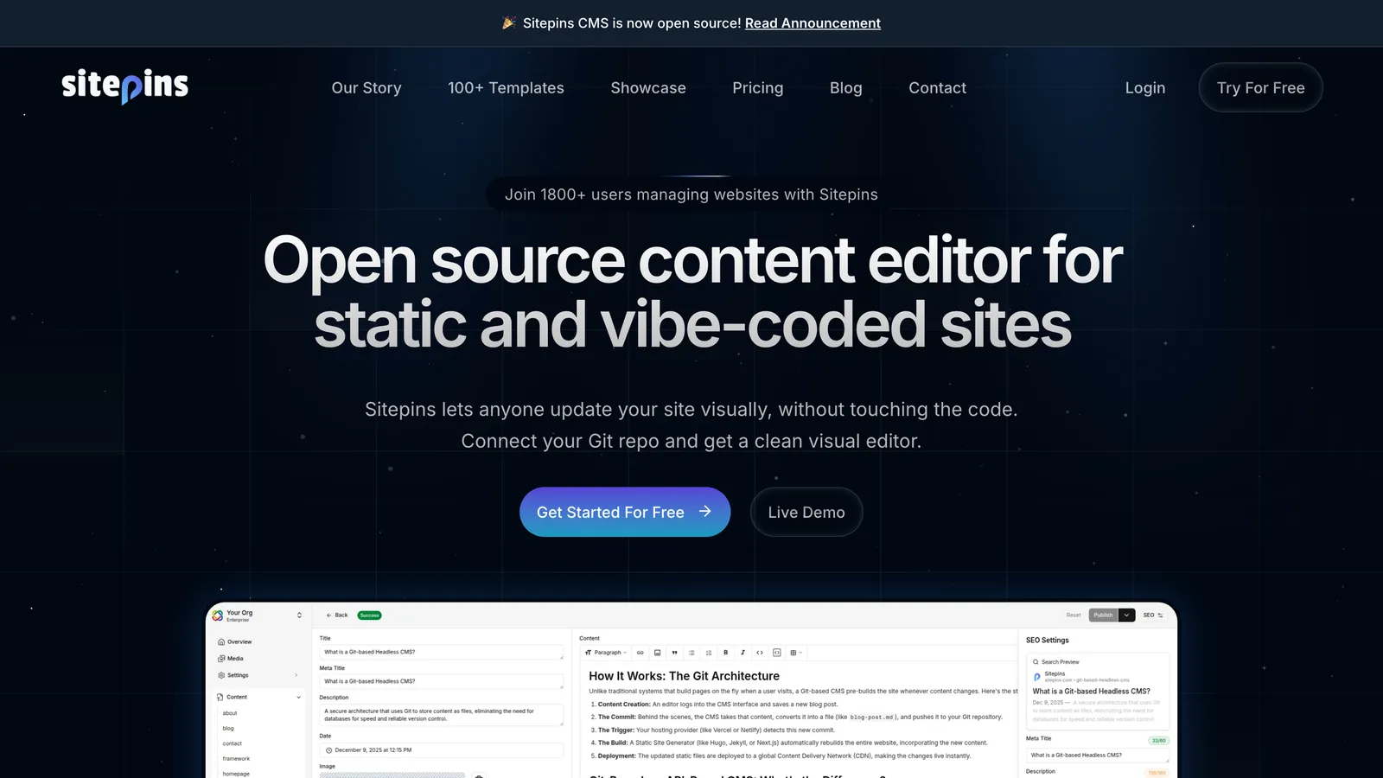Toggle italic formatting in editor toolbar
The height and width of the screenshot is (778, 1383).
[x=742, y=653]
